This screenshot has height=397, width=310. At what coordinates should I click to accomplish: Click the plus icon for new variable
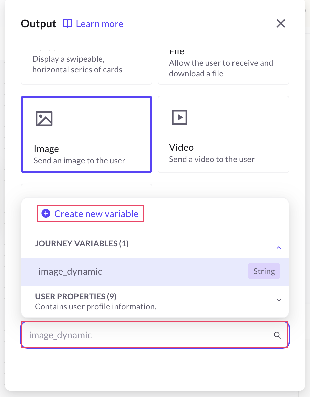click(46, 214)
